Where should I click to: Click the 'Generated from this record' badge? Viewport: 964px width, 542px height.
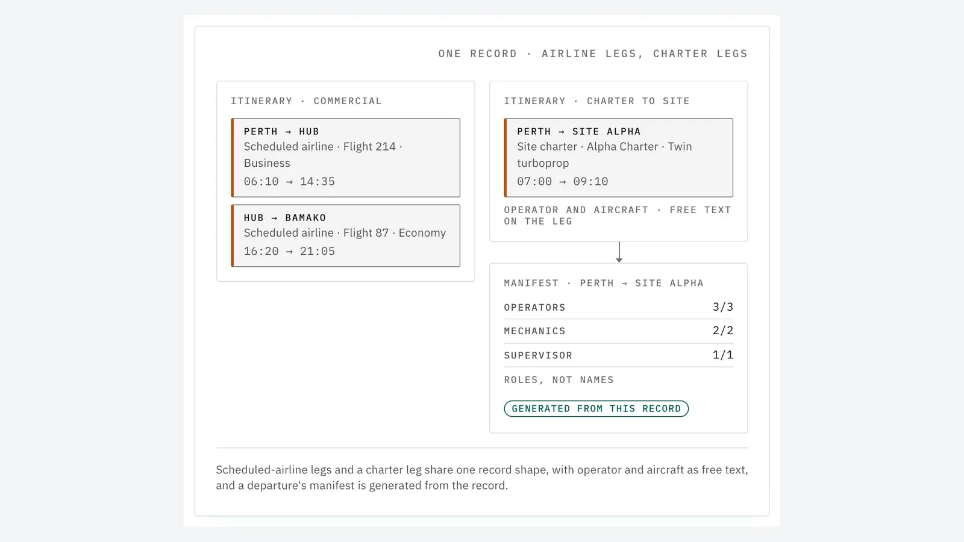point(596,408)
